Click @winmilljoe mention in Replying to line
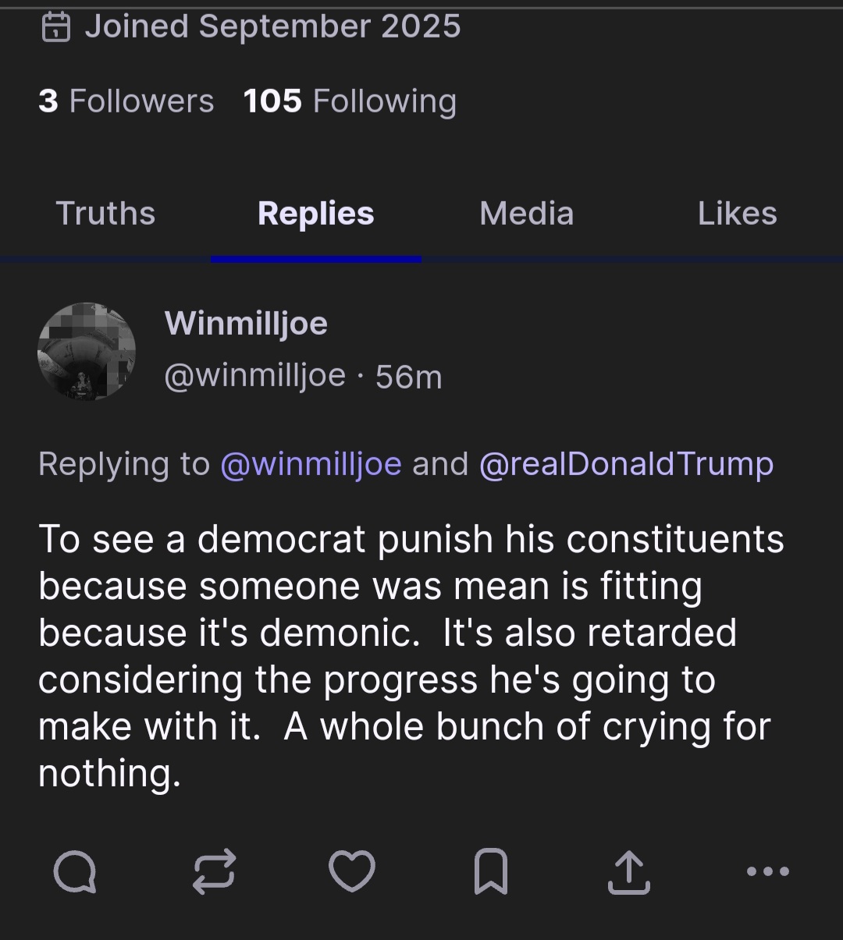The height and width of the screenshot is (940, 843). (311, 464)
